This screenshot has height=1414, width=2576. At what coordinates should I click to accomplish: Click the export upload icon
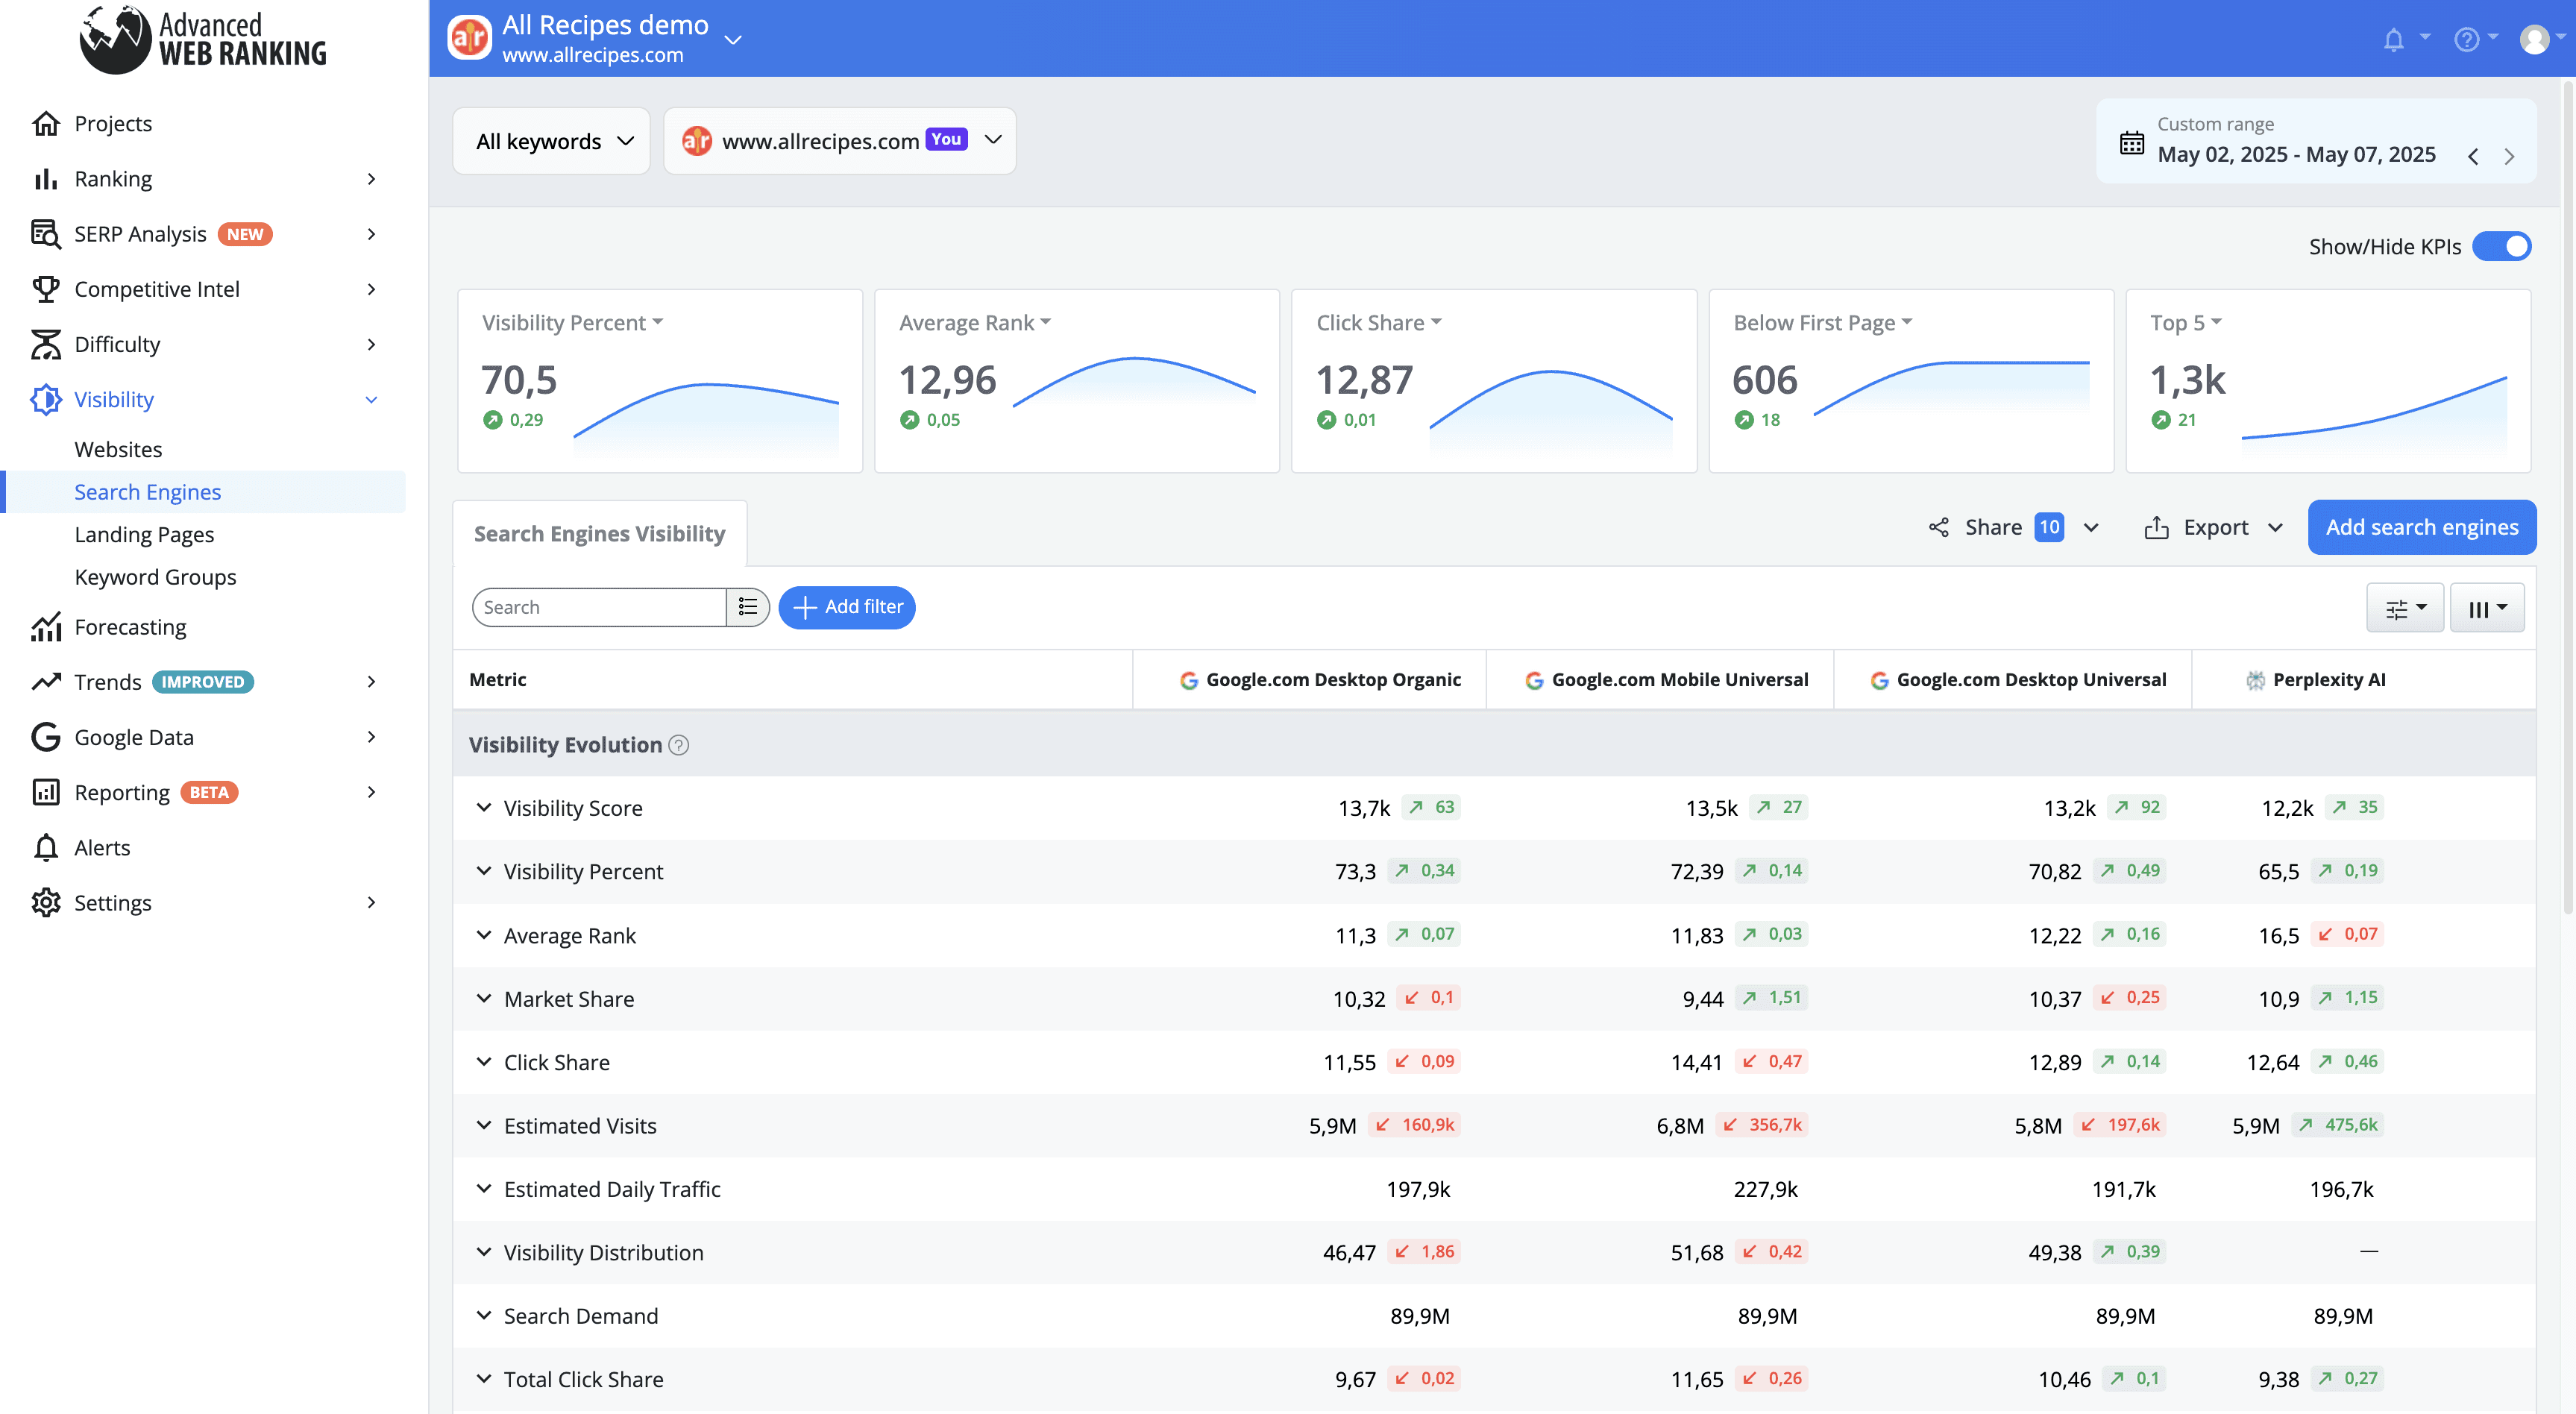(2156, 527)
